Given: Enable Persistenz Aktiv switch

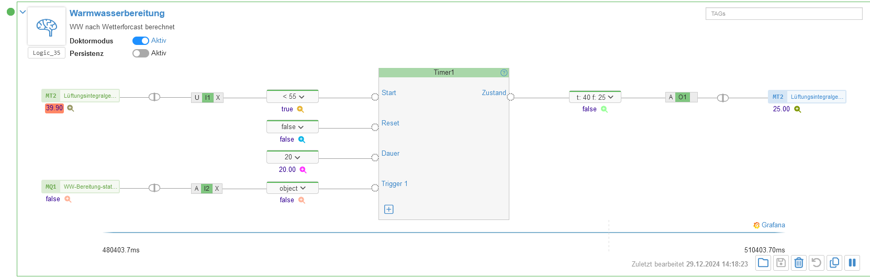Looking at the screenshot, I should (x=141, y=53).
